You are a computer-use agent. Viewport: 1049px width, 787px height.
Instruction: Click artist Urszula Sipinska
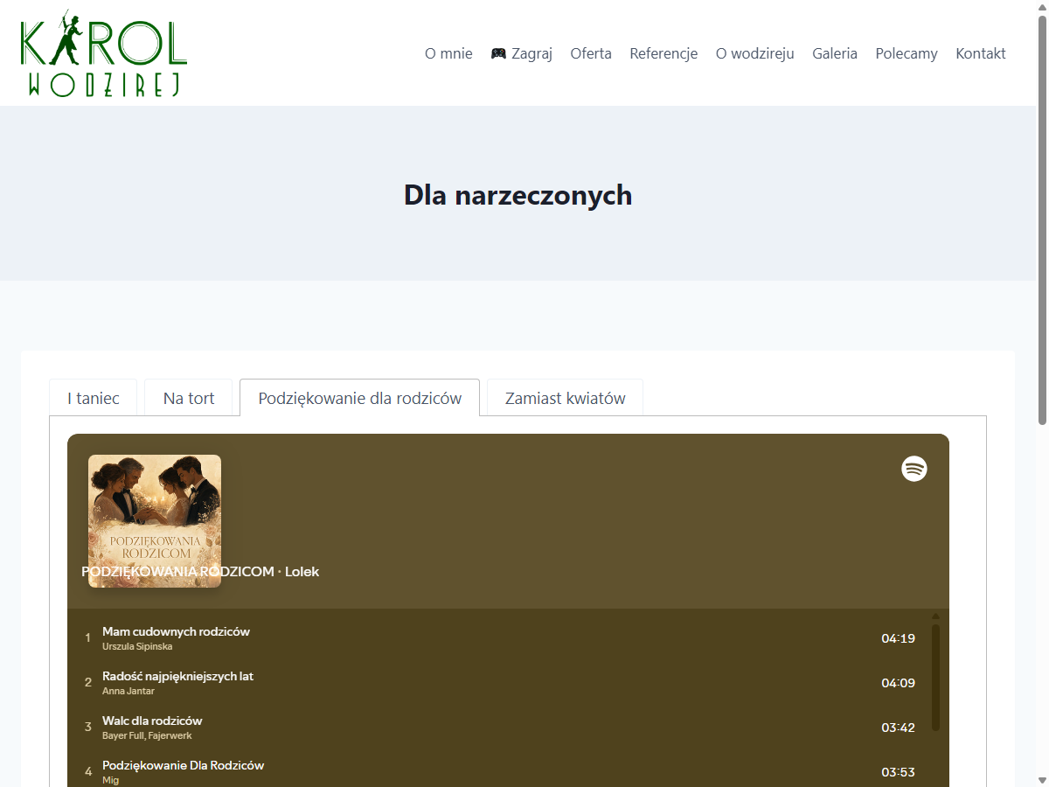(137, 646)
